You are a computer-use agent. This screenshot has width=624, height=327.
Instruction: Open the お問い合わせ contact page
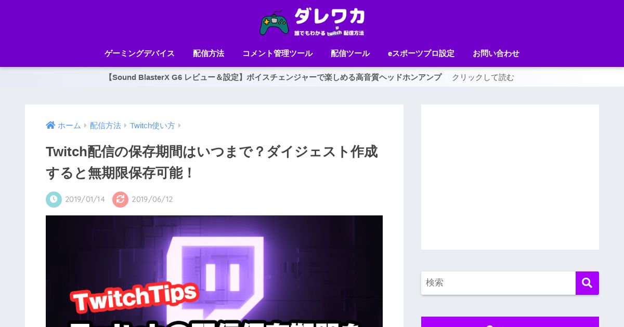(496, 53)
